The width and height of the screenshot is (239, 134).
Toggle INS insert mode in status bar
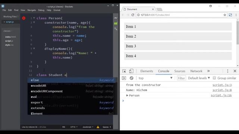(63, 127)
